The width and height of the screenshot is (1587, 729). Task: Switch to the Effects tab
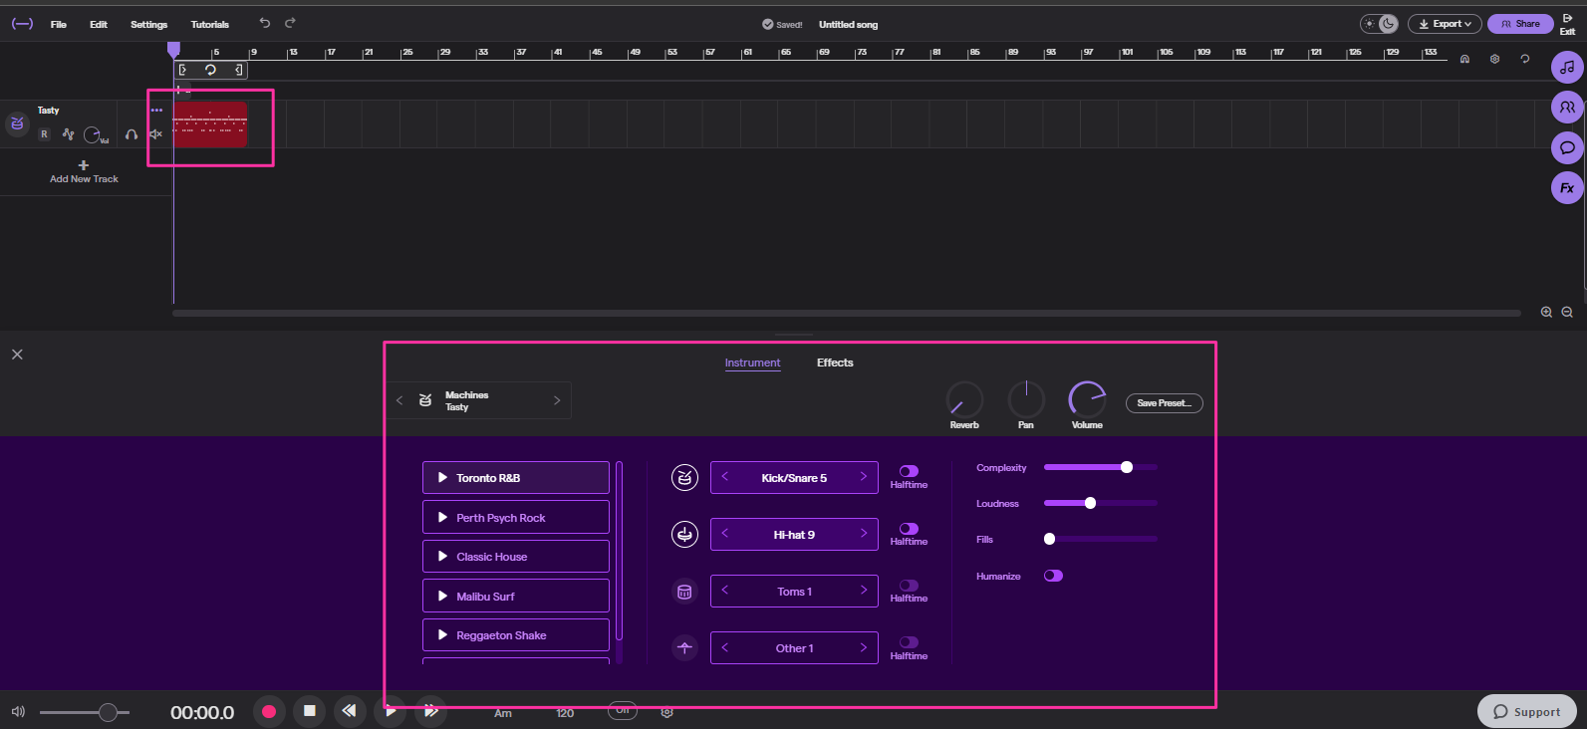[x=835, y=363]
